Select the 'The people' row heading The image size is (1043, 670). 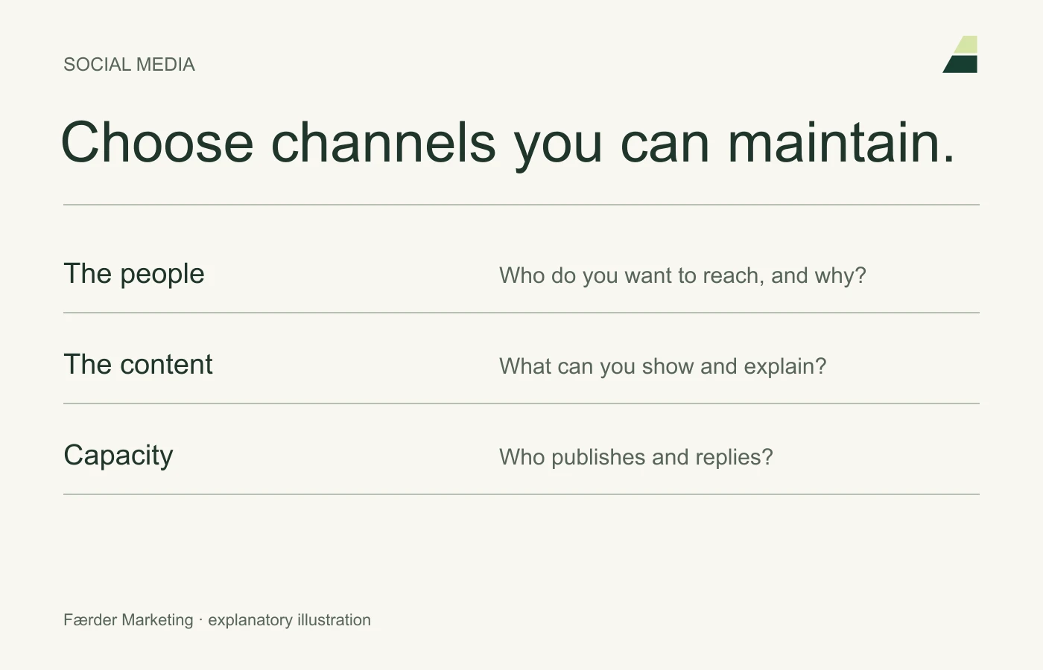point(134,274)
